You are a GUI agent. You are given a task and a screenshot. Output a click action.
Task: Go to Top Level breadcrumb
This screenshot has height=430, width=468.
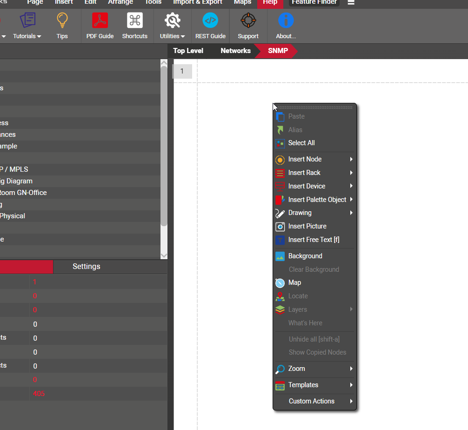(188, 51)
